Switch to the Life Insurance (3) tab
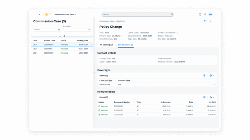The height and width of the screenshot is (140, 250). coord(126,45)
